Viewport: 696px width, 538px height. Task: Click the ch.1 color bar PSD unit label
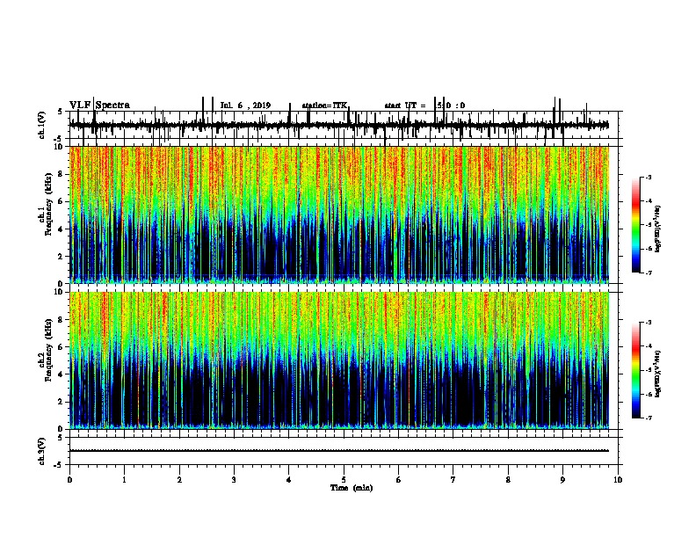coord(658,229)
